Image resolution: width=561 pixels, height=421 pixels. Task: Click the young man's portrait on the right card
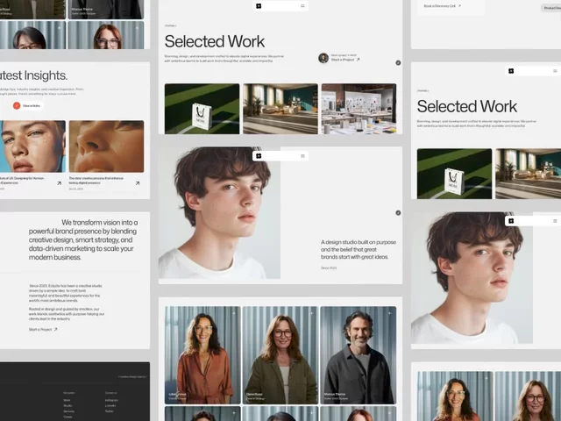click(x=472, y=278)
